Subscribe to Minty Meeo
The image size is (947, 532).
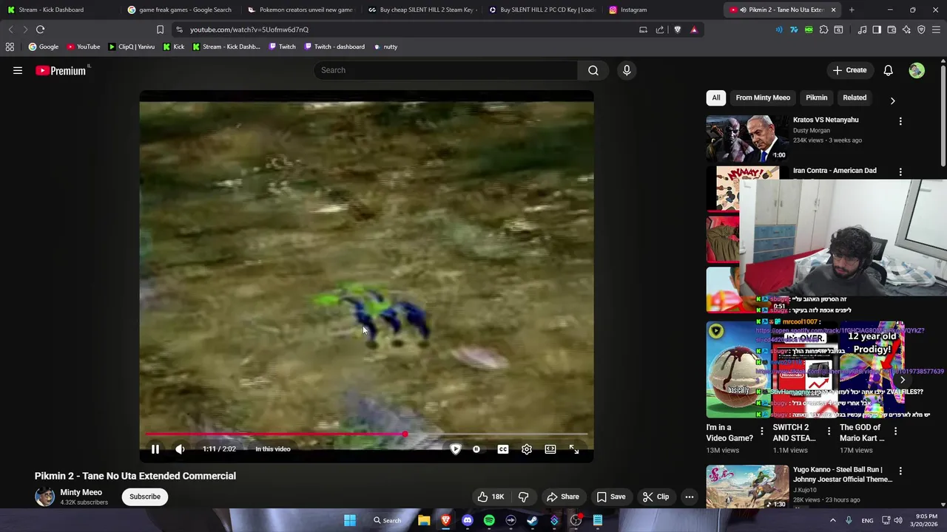[145, 497]
